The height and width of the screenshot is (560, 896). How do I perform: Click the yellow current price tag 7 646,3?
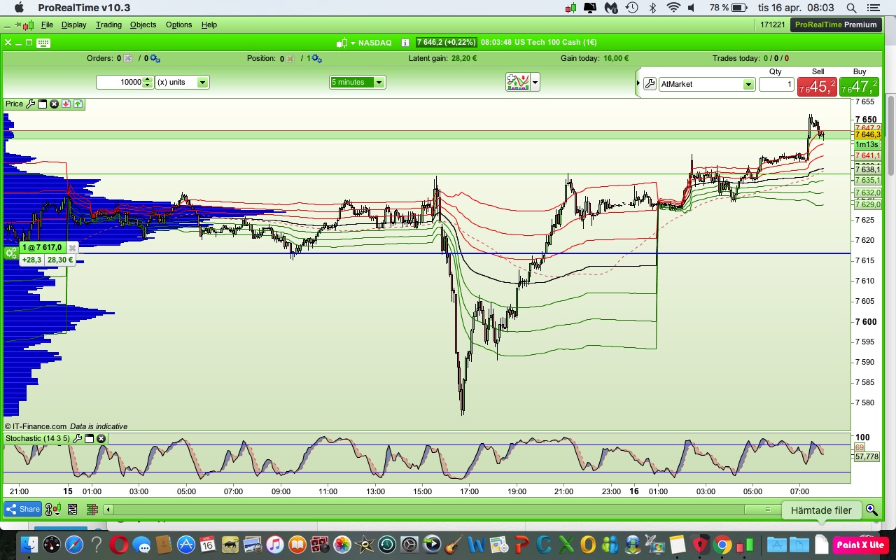pyautogui.click(x=867, y=134)
